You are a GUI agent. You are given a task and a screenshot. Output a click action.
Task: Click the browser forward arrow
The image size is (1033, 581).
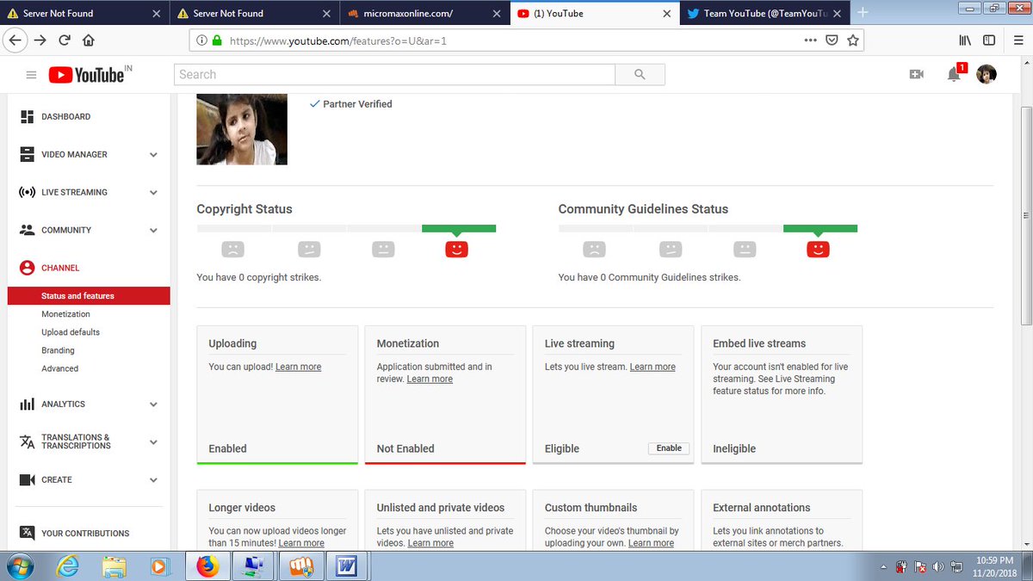coord(40,40)
